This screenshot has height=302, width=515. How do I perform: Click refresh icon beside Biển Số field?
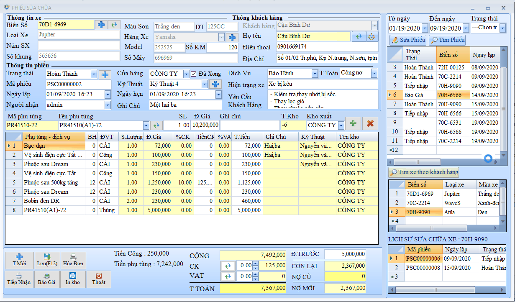click(x=114, y=25)
